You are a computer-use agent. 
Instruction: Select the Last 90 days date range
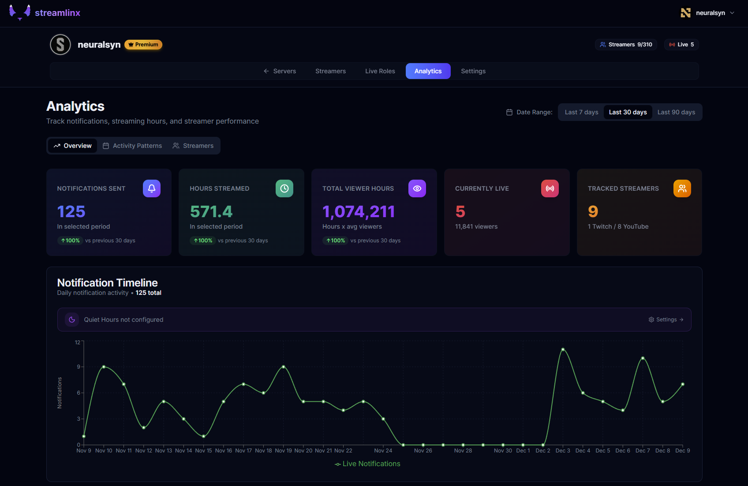(x=676, y=112)
